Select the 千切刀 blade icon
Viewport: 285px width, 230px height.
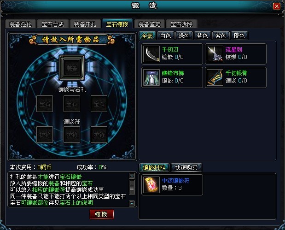point(151,54)
